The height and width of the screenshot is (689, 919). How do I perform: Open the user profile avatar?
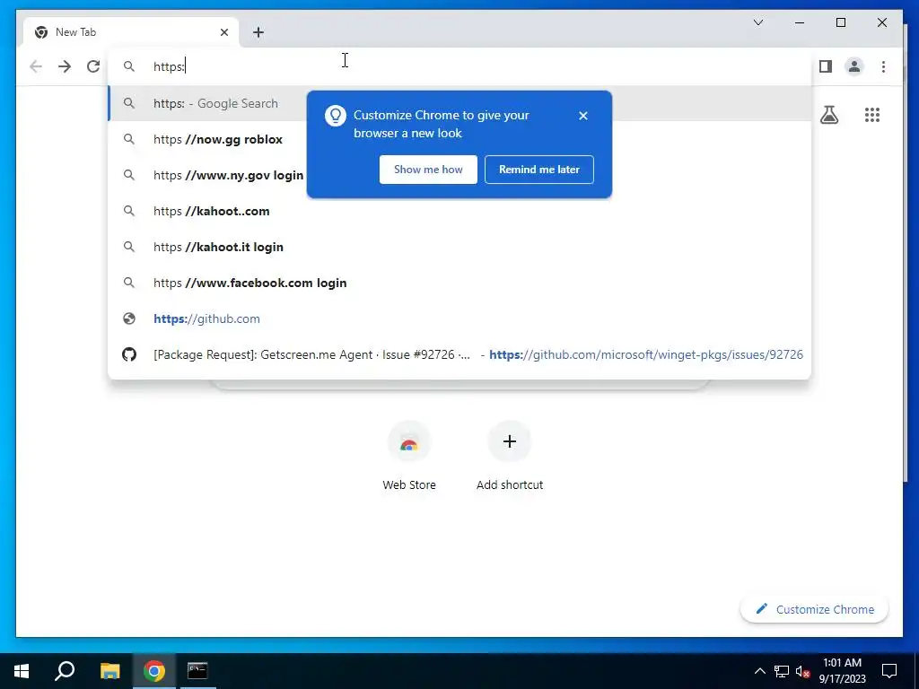854,66
